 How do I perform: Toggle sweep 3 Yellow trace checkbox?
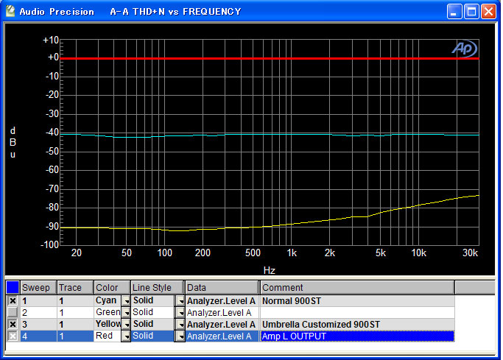pos(13,324)
